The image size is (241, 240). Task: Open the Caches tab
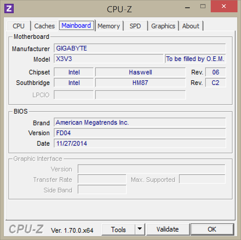tap(44, 26)
